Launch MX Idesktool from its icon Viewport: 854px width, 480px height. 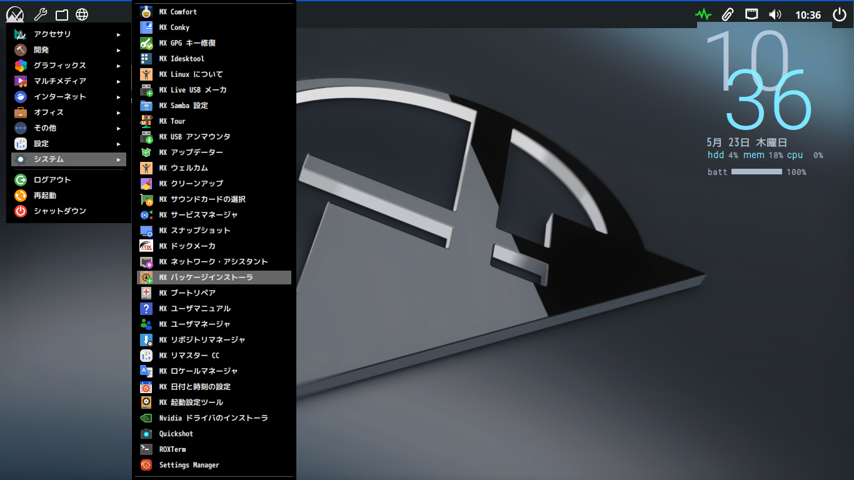click(x=146, y=59)
